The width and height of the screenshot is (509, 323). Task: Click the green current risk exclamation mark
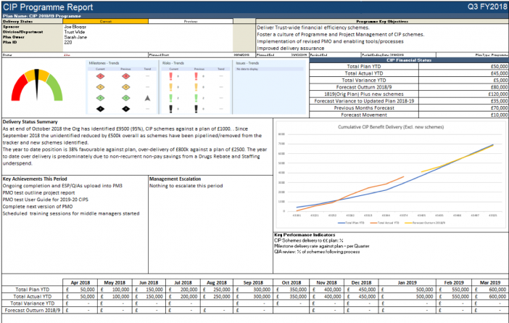pos(170,98)
